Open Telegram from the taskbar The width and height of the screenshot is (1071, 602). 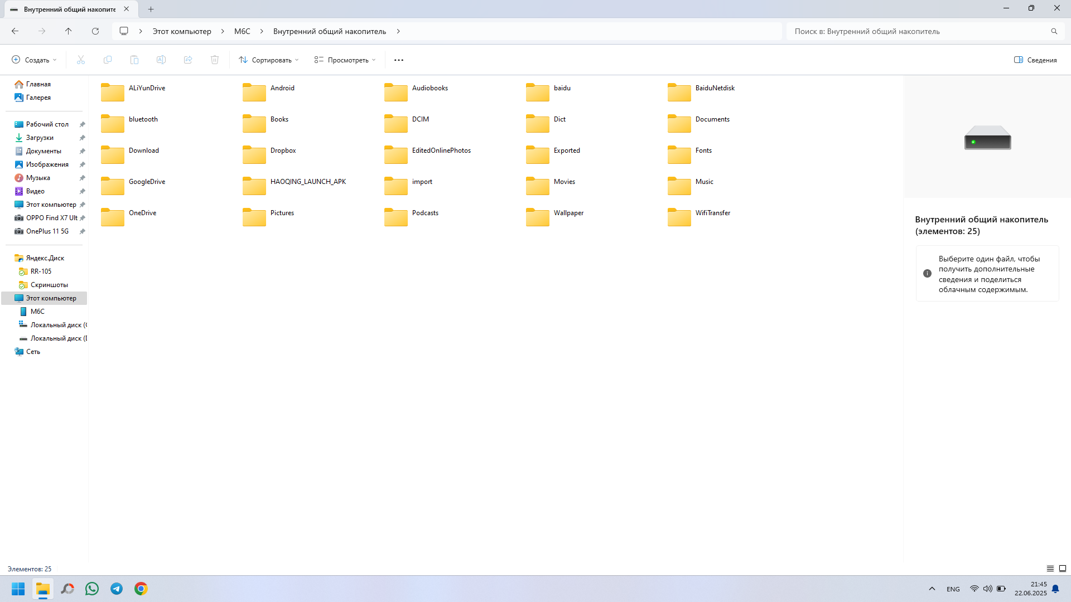(117, 589)
